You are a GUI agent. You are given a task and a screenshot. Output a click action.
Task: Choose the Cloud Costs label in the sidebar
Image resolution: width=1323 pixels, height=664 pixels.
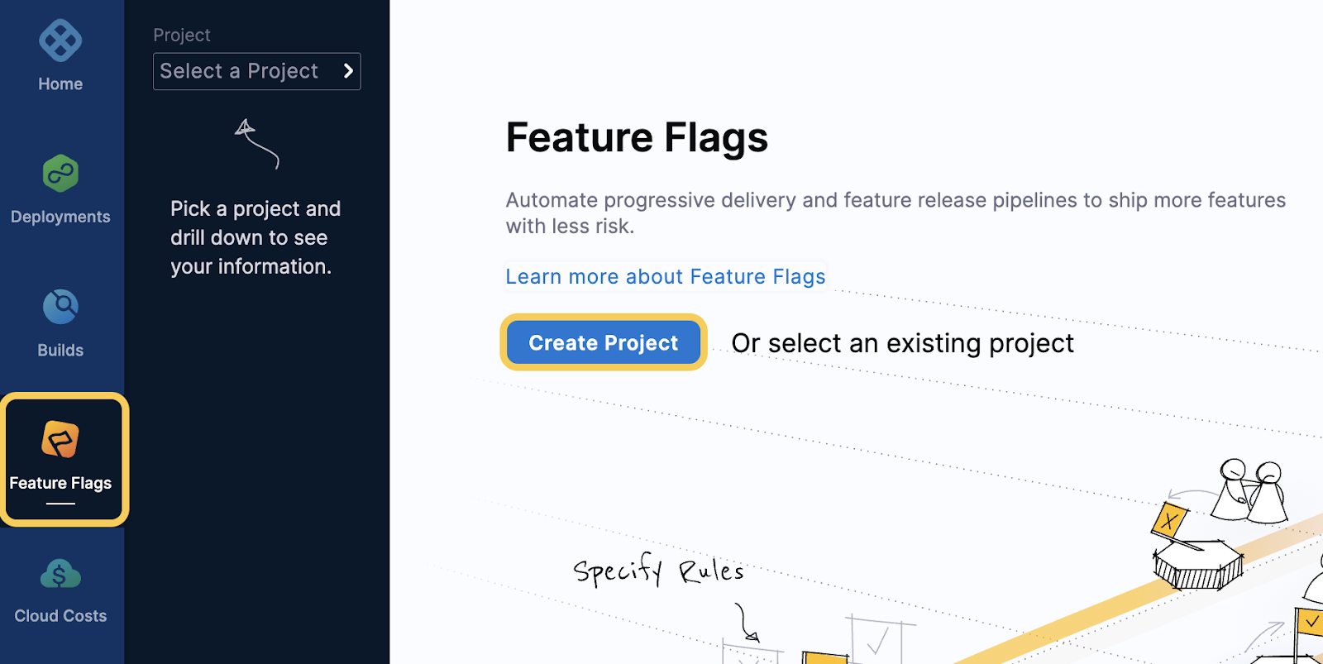(x=60, y=616)
